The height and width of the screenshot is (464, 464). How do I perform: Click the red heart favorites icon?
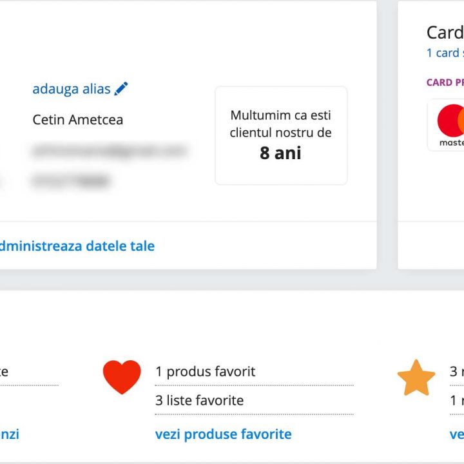pos(122,377)
